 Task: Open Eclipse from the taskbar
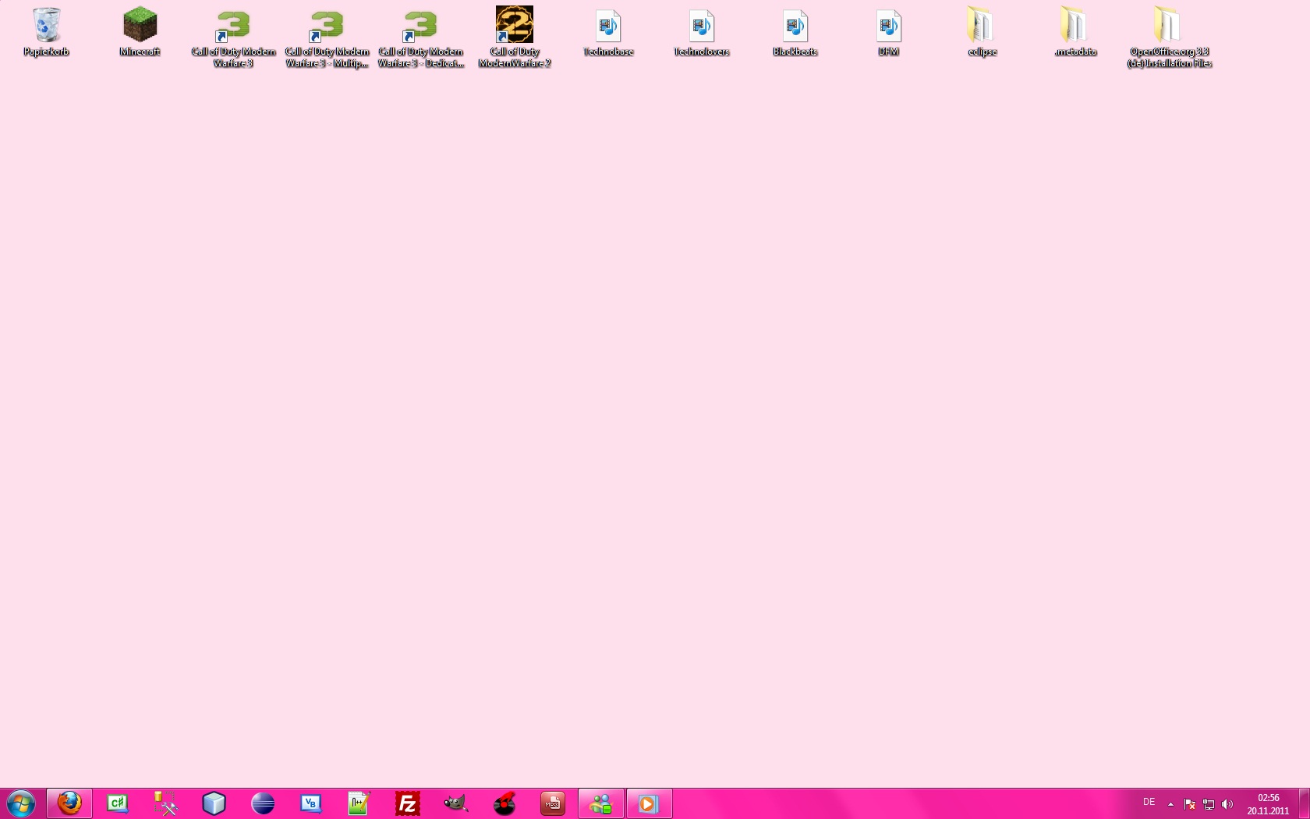(263, 803)
